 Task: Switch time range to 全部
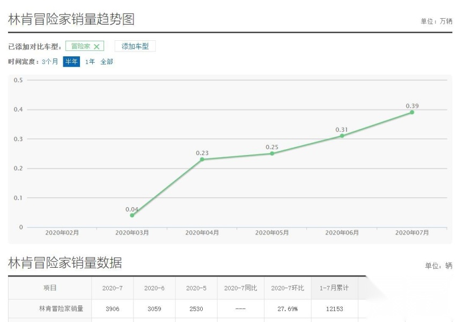(x=107, y=62)
